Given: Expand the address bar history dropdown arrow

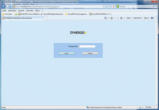Looking at the screenshot, I should coord(104,7).
